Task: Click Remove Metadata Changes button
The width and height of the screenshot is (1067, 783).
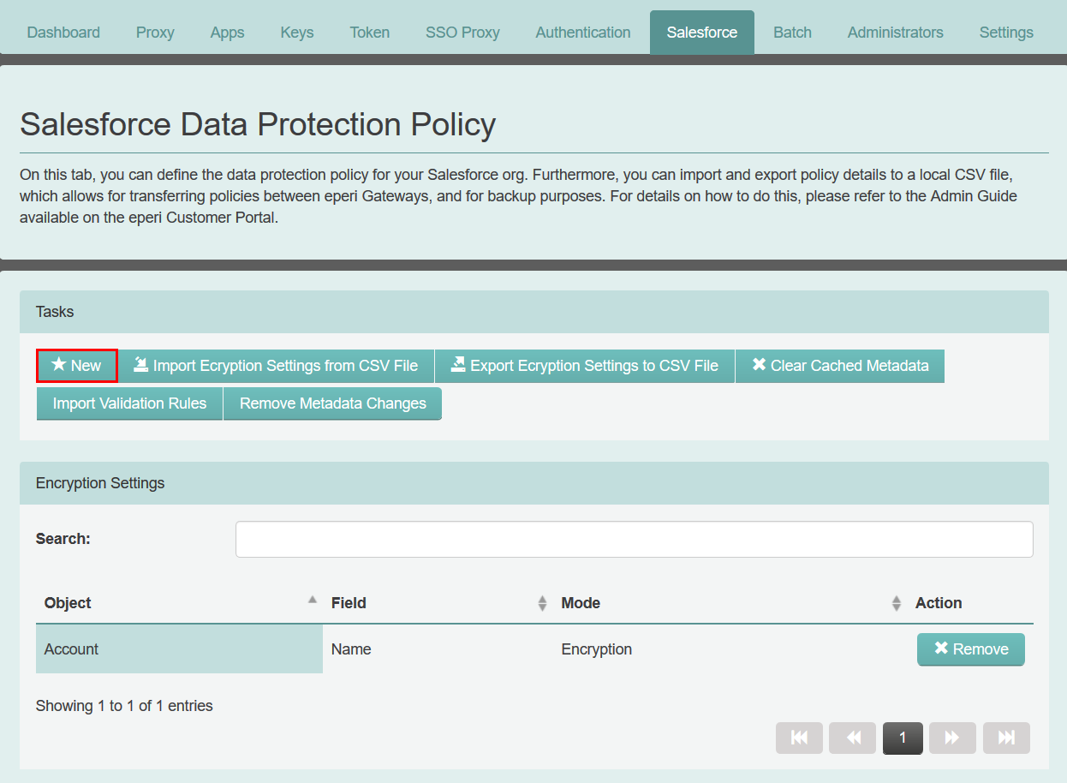Action: [x=333, y=403]
